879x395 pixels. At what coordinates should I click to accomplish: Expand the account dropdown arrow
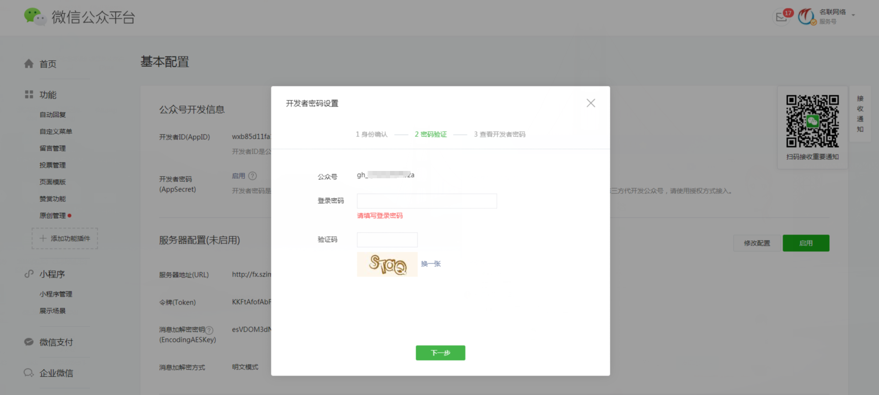tap(853, 16)
